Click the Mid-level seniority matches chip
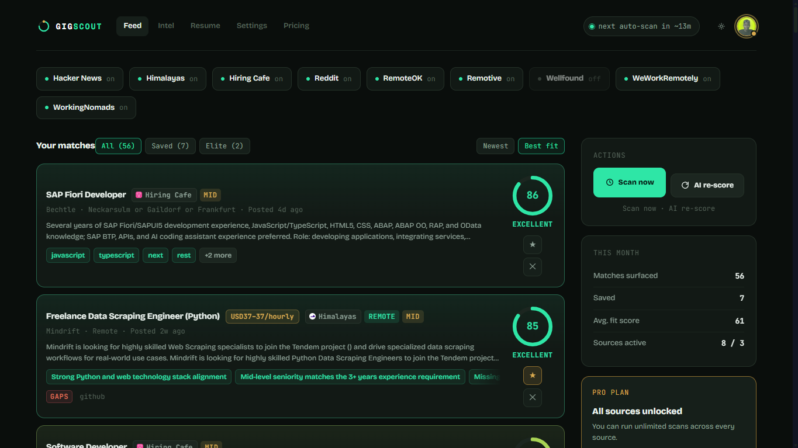 pos(350,377)
